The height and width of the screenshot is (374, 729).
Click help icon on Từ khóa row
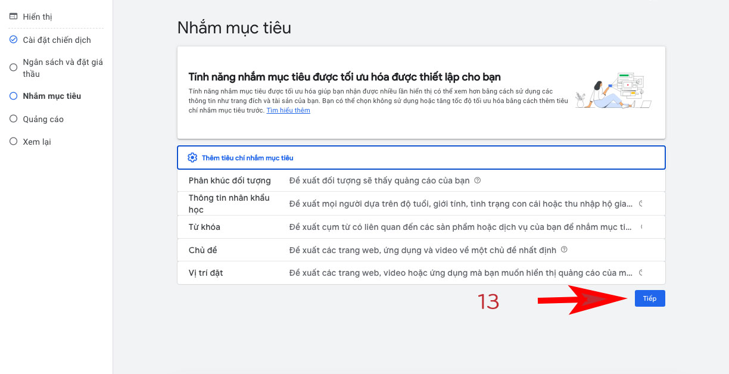point(642,227)
